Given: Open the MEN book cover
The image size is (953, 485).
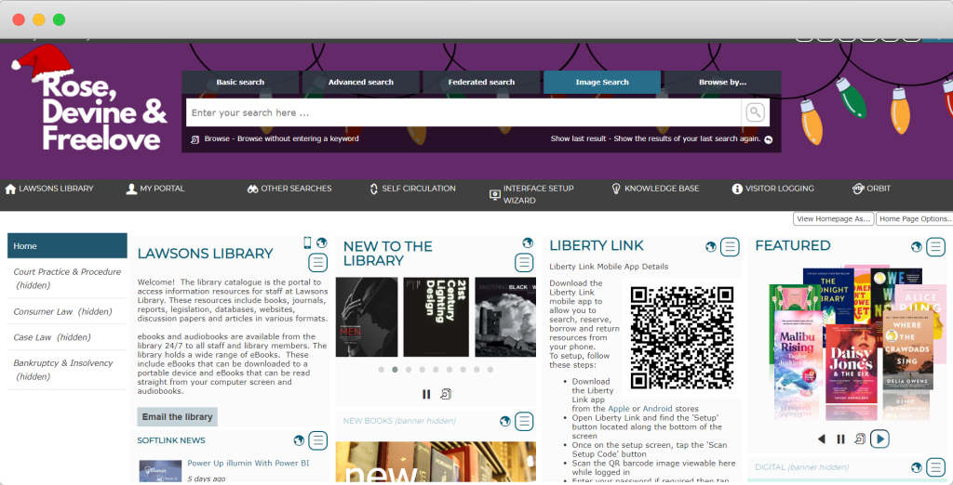Looking at the screenshot, I should 367,317.
